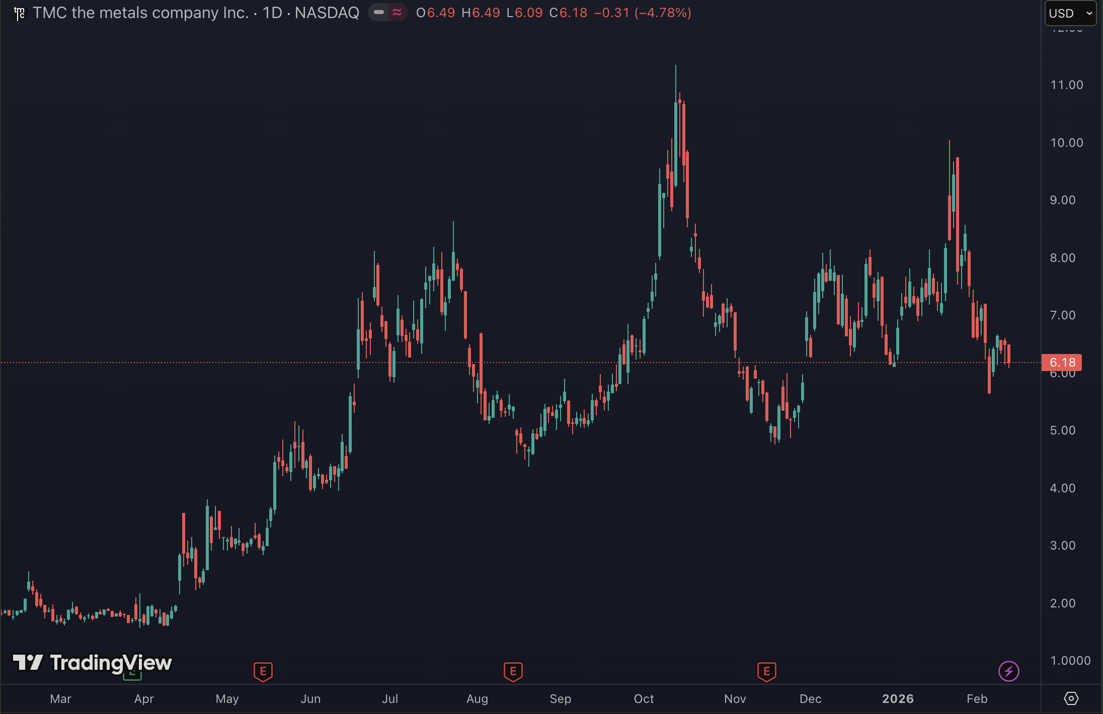
Task: Click the 'Dec' time axis label
Action: [811, 699]
